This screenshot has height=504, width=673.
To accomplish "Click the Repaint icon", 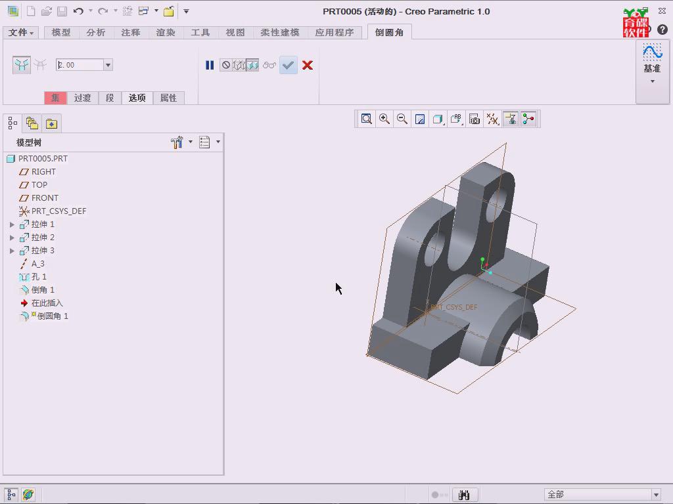I will (x=420, y=119).
